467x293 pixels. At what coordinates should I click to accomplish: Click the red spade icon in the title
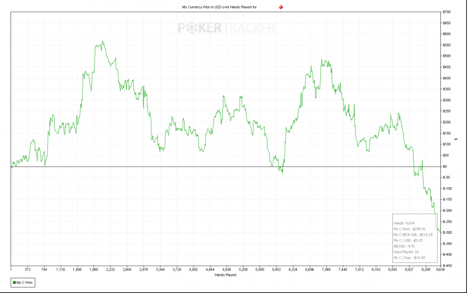281,7
